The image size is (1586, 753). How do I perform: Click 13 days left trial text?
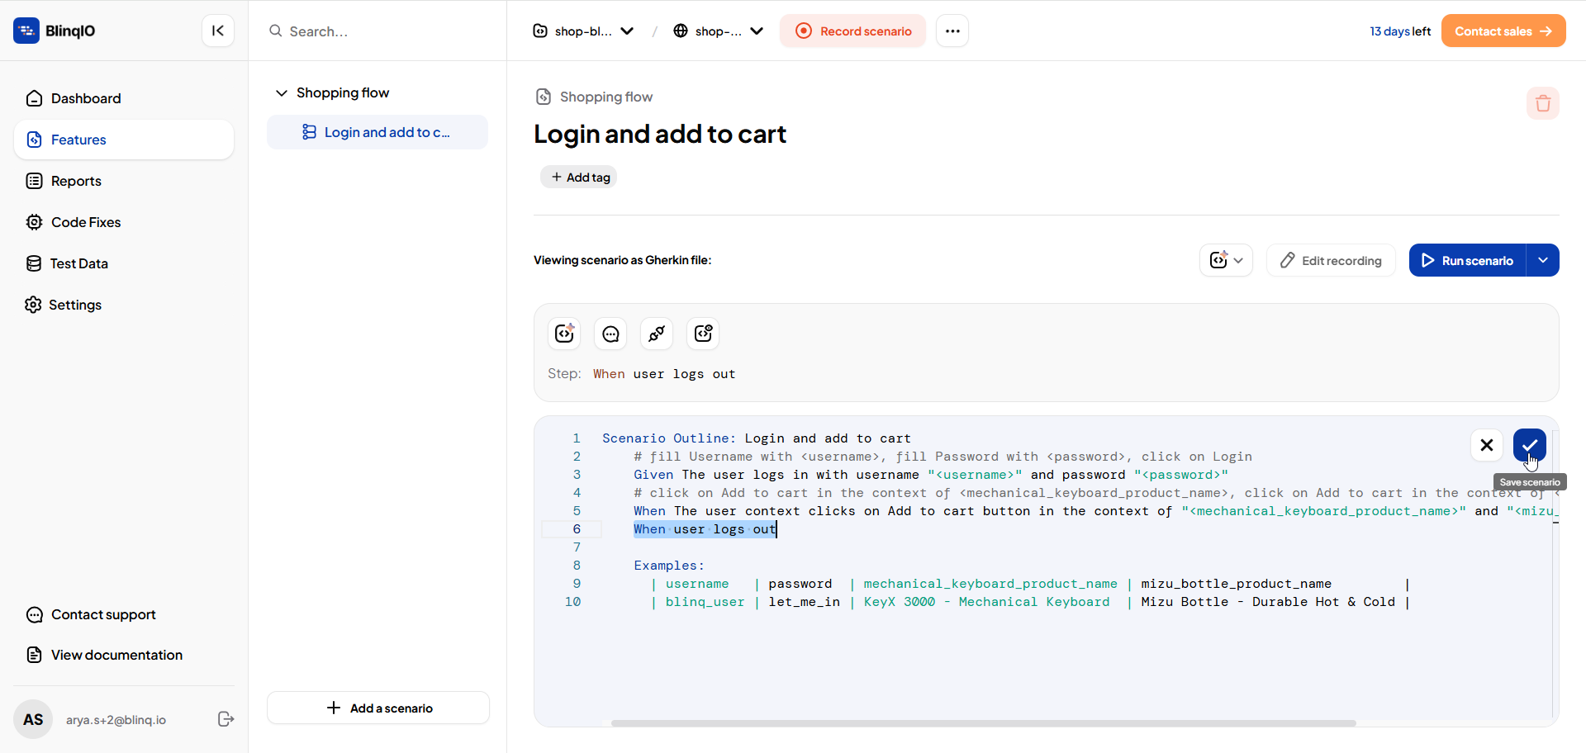[x=1400, y=31]
